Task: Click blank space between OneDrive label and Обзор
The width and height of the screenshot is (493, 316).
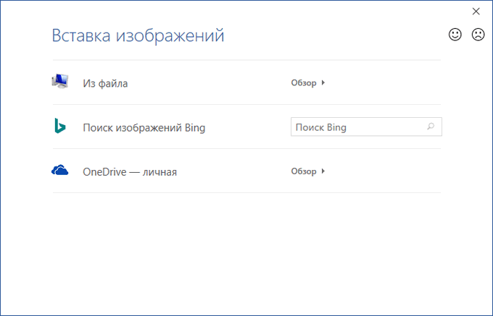Action: click(x=232, y=172)
